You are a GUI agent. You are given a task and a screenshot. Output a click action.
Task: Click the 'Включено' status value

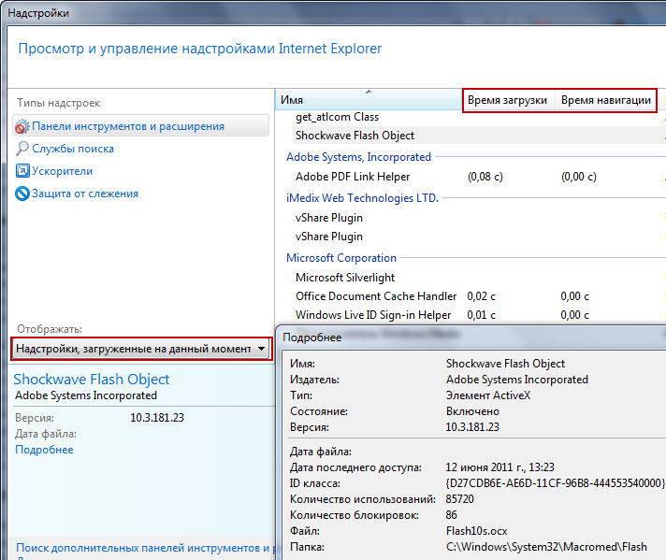[x=472, y=411]
